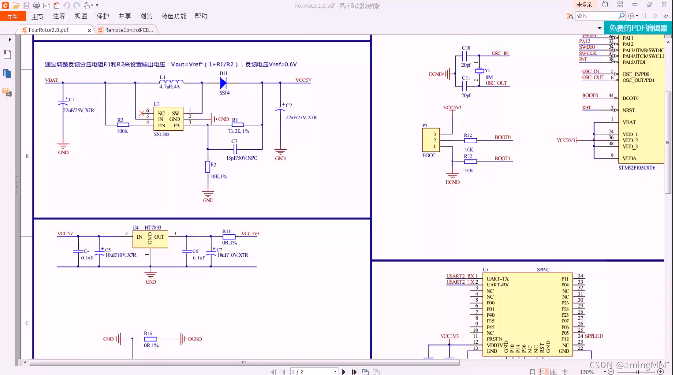
Task: Open the page number dropdown
Action: pos(335,372)
